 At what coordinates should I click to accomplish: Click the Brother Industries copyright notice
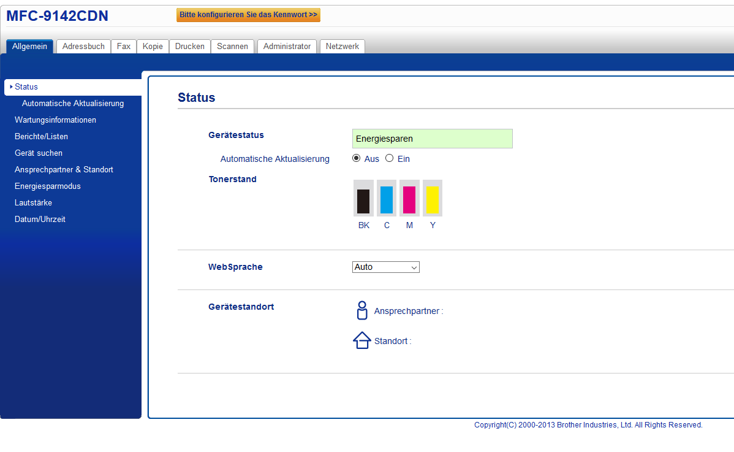click(x=588, y=425)
